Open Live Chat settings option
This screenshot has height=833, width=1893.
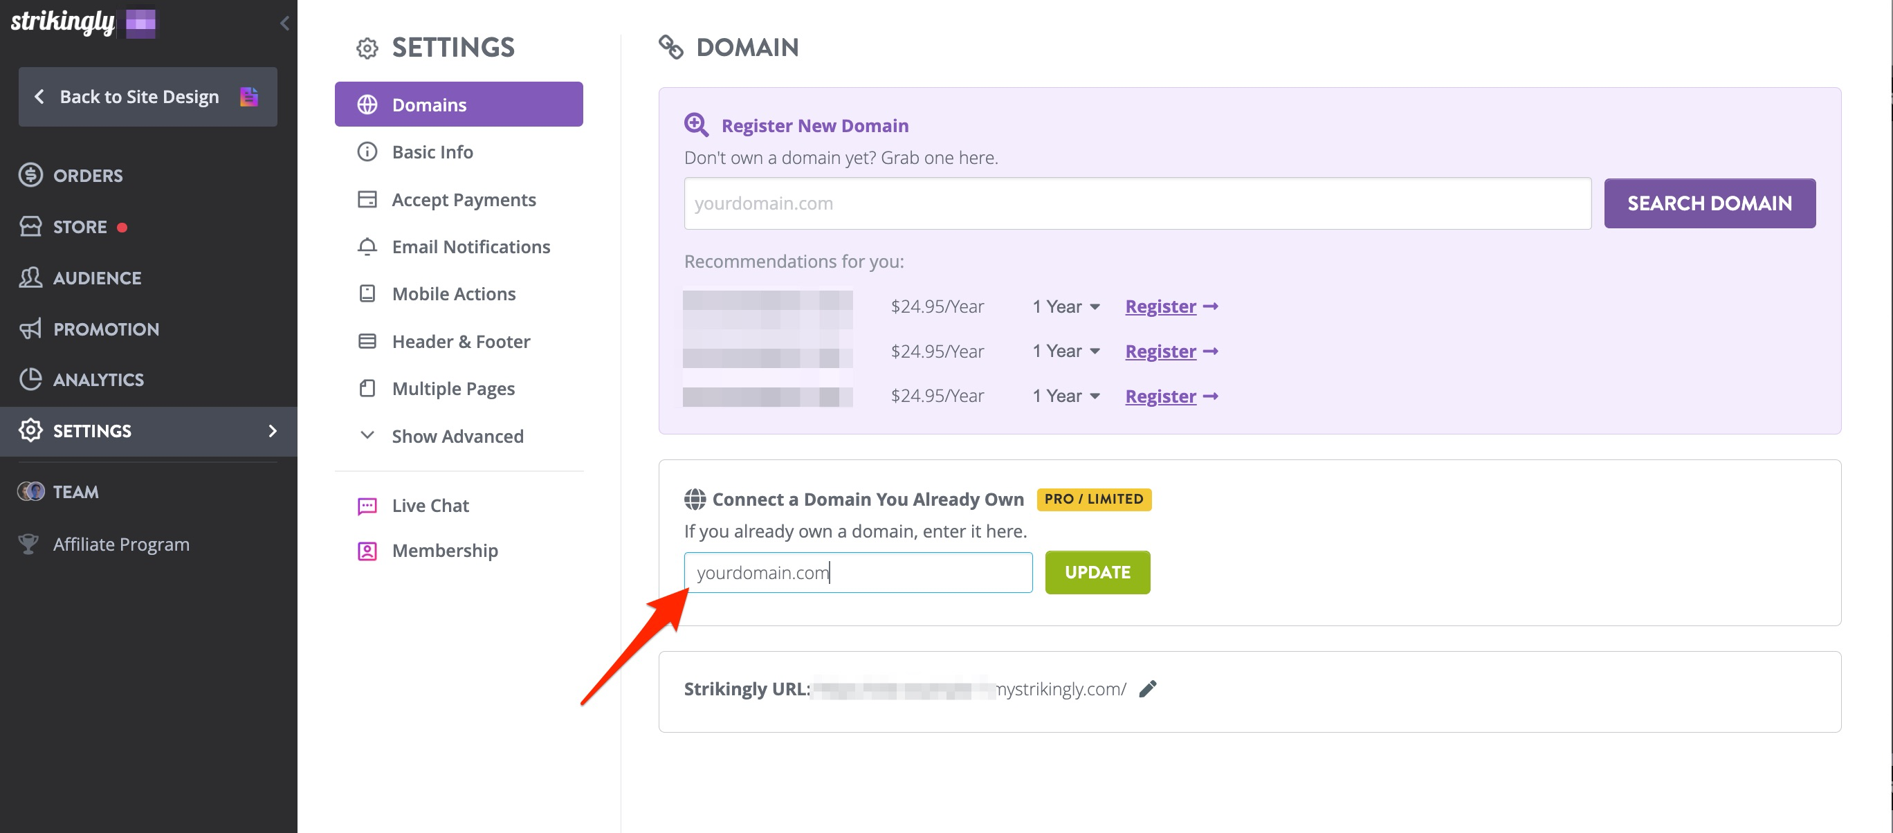431,504
